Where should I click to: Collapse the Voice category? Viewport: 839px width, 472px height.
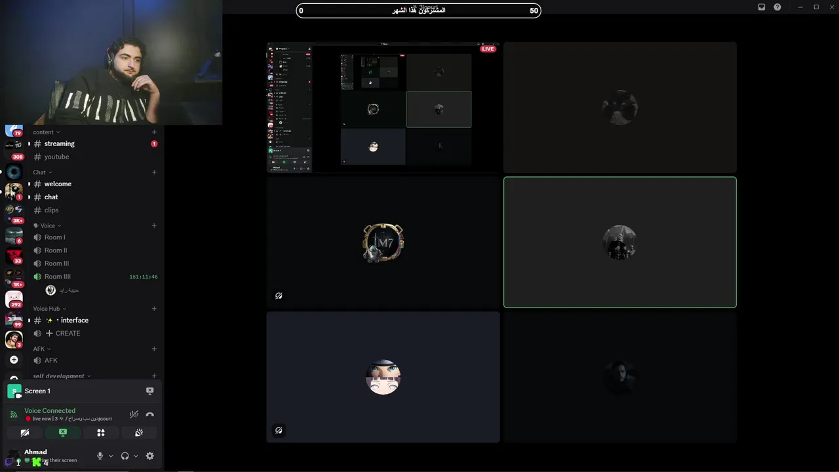tap(47, 226)
